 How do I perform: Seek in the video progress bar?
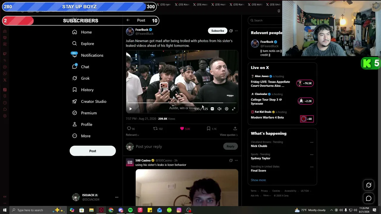tap(182, 103)
